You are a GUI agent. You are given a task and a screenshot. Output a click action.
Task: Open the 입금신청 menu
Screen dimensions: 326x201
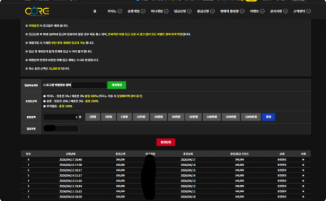180,11
